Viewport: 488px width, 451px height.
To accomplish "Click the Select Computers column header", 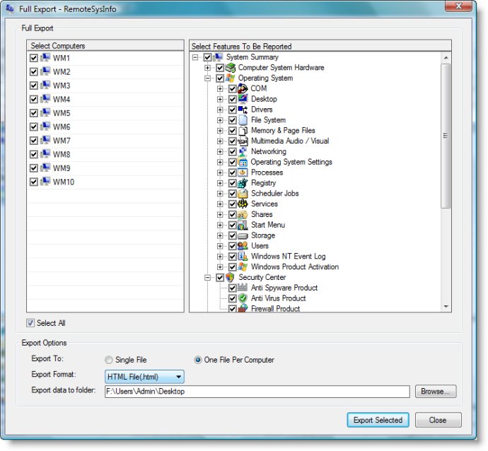I will pyautogui.click(x=105, y=46).
